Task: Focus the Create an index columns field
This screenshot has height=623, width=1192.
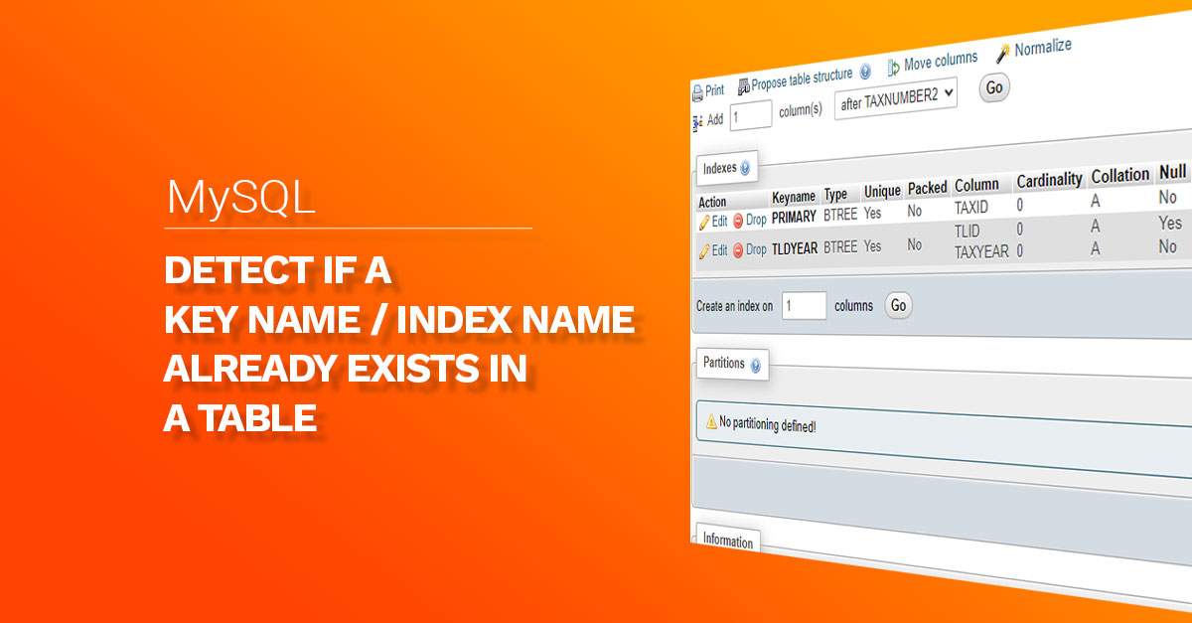Action: point(805,306)
